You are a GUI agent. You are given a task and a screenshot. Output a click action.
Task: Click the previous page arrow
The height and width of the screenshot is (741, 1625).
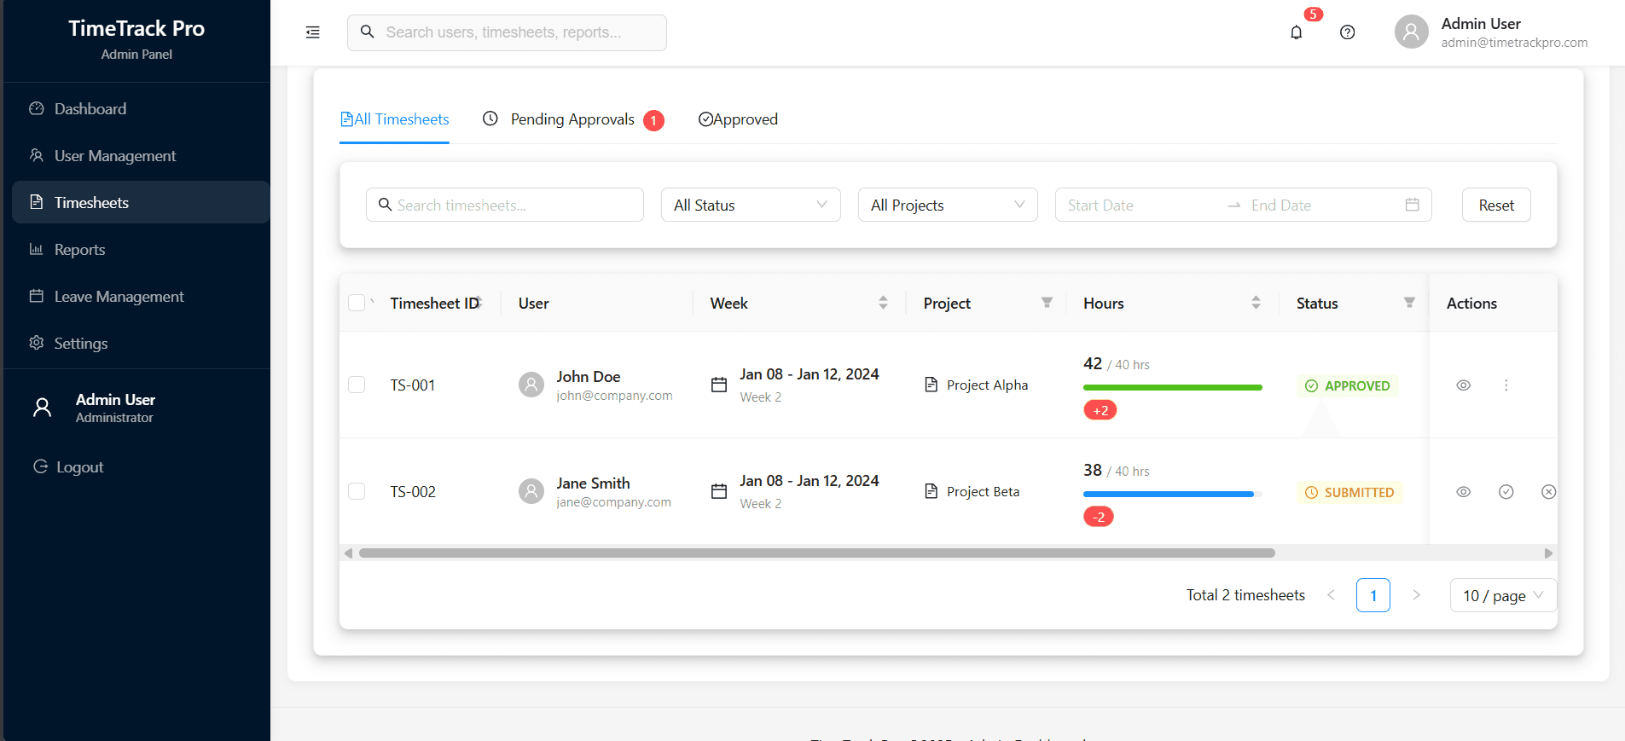click(x=1331, y=595)
